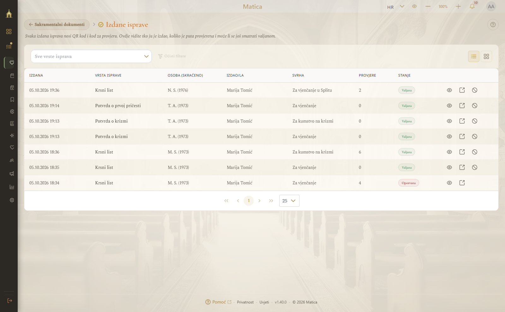
Task: Open the 25 rows per page dropdown
Action: (x=289, y=201)
